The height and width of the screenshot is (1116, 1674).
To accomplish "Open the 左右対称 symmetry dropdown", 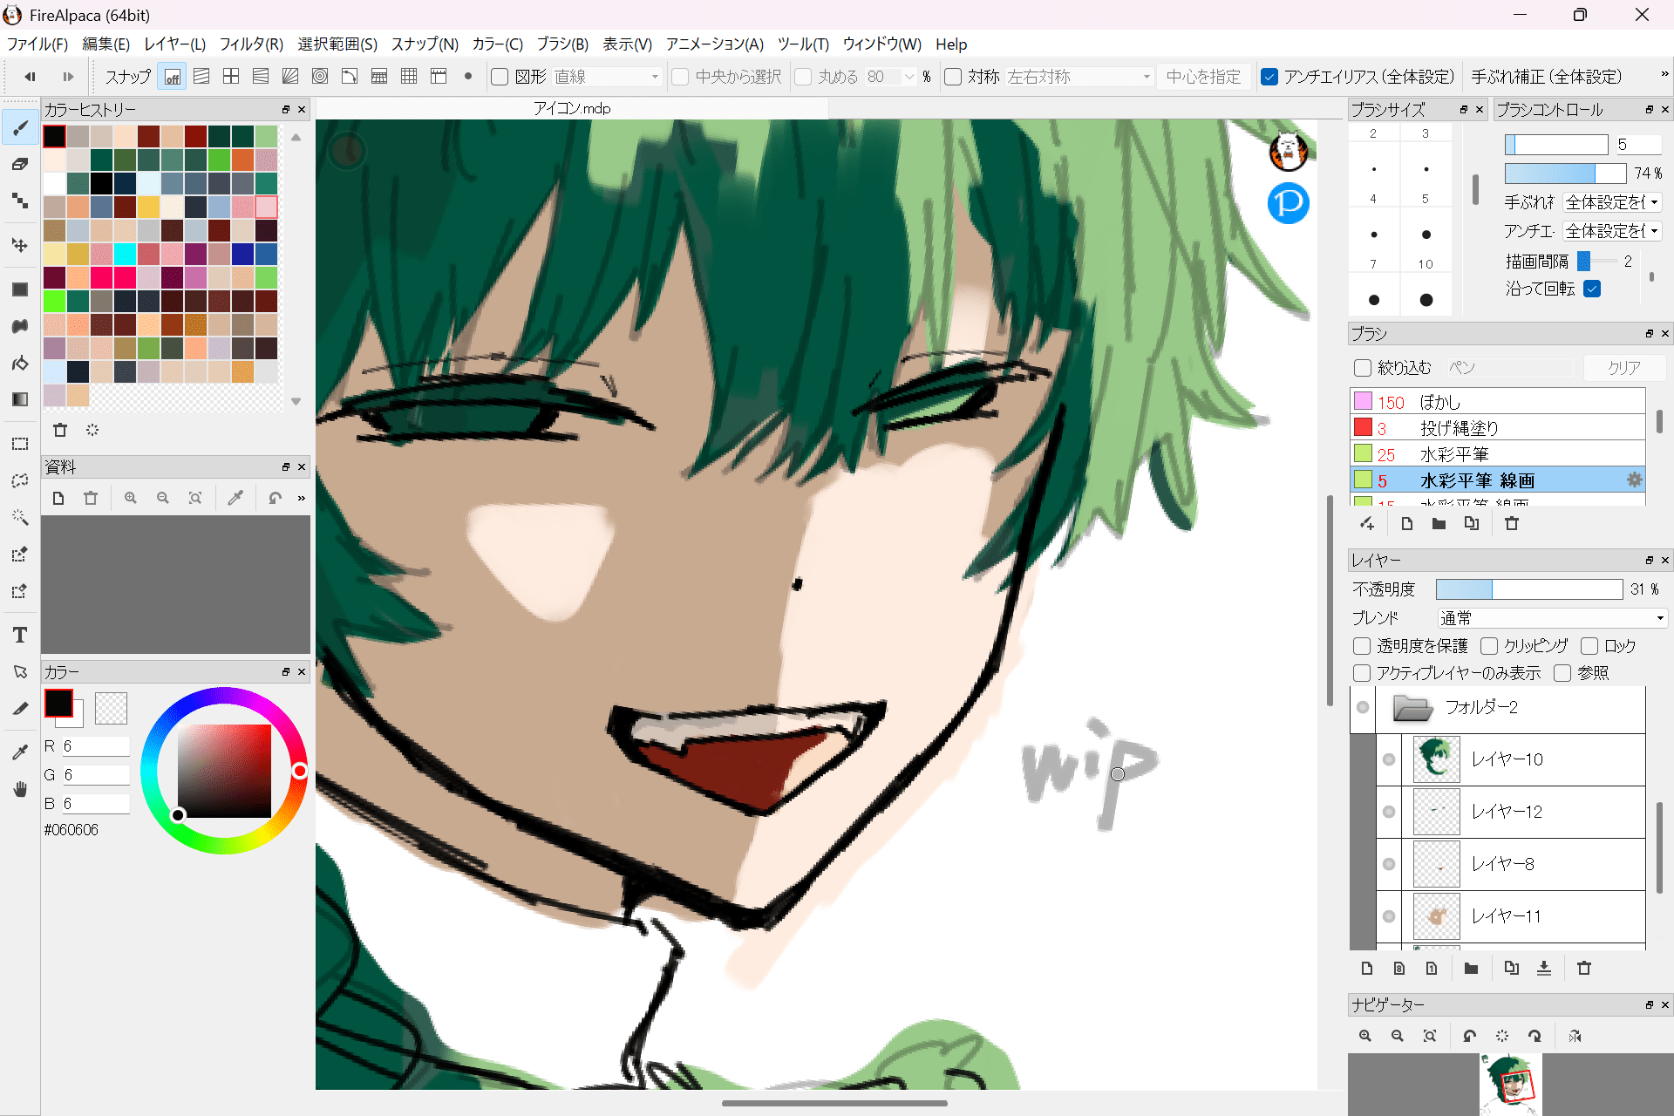I will coord(1079,77).
